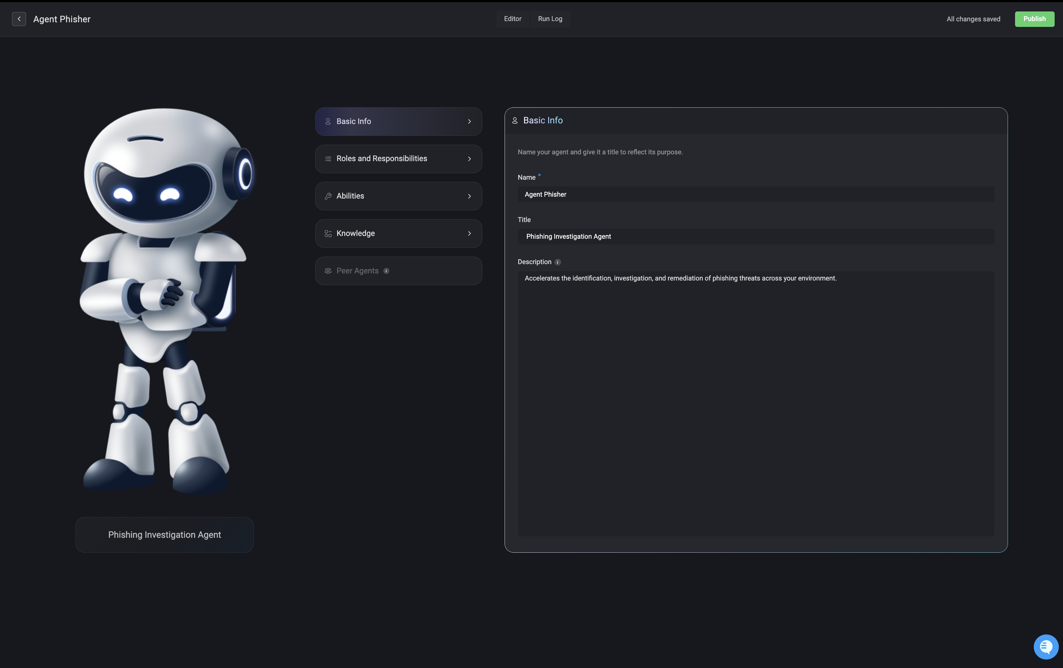Expand the Knowledge chevron
This screenshot has height=668, width=1063.
click(469, 233)
